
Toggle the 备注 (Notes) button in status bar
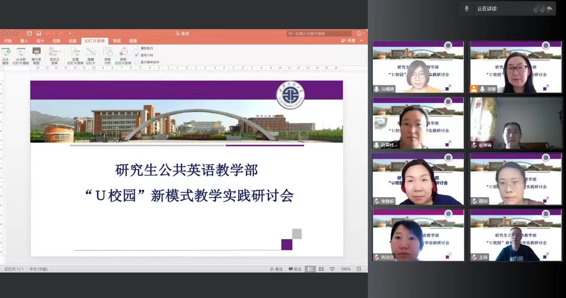(x=277, y=269)
